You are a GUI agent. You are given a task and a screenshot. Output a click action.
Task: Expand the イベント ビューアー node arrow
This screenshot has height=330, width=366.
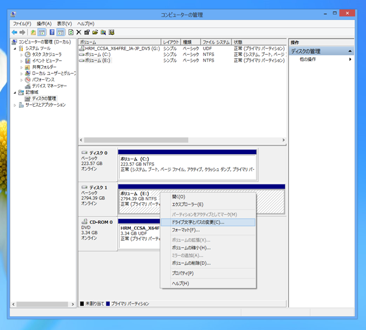(x=22, y=61)
